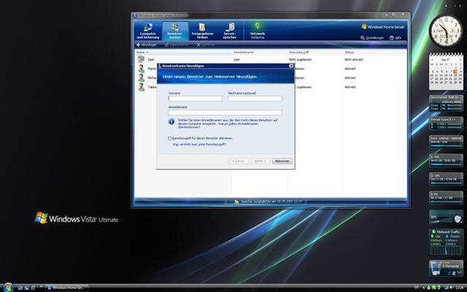467x292 pixels.
Task: Open the Computer und Sicherung tab
Action: point(147,31)
